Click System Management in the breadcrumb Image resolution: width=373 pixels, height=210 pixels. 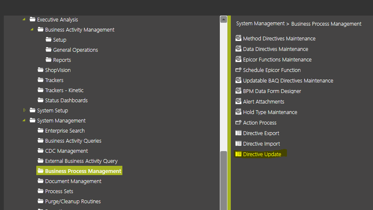click(x=260, y=24)
